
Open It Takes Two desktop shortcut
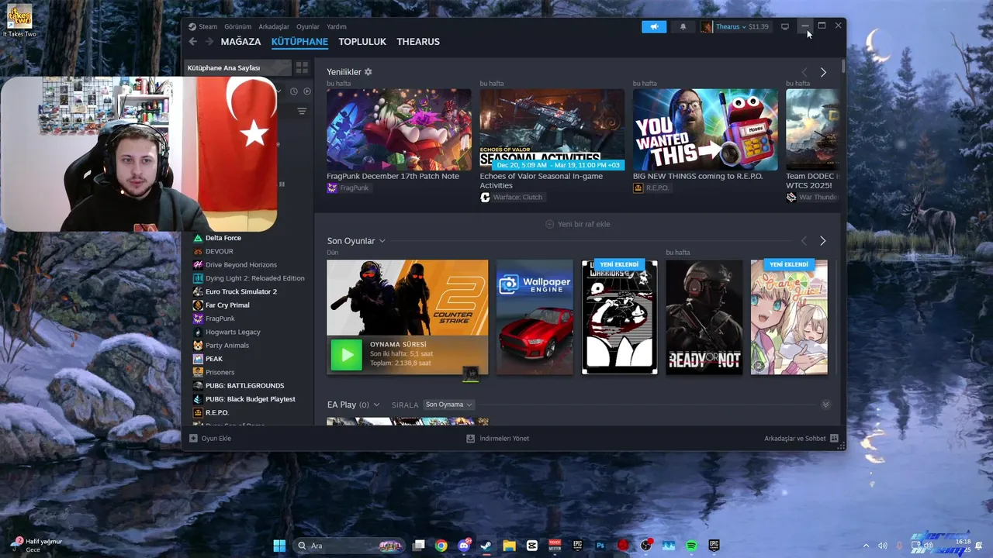[x=19, y=21]
